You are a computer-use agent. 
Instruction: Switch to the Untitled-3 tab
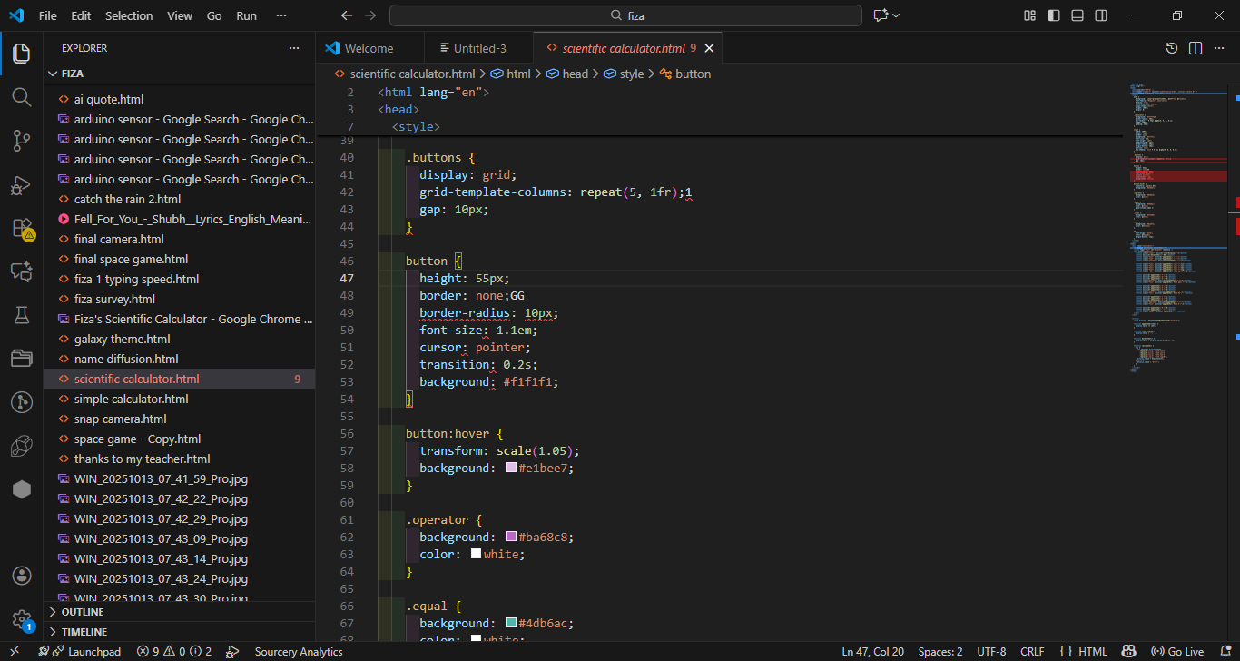point(479,48)
